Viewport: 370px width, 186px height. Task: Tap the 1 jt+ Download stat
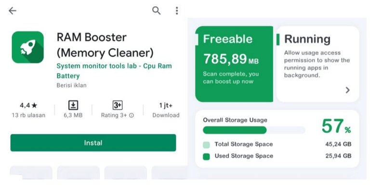[166, 110]
